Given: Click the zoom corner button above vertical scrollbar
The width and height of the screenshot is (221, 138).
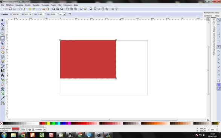Looking at the screenshot, I should (208, 19).
